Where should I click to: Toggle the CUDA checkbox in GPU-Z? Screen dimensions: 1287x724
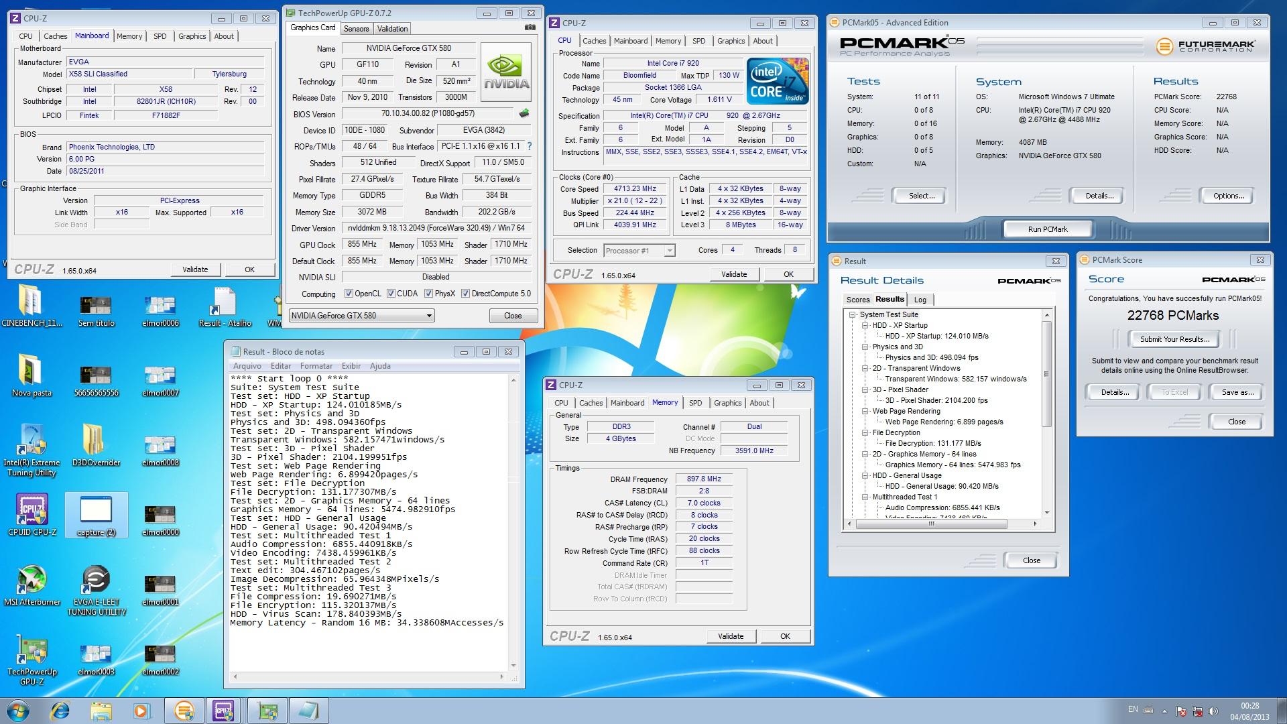point(390,294)
